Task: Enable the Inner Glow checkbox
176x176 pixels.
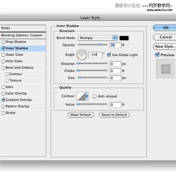Action: click(3, 61)
